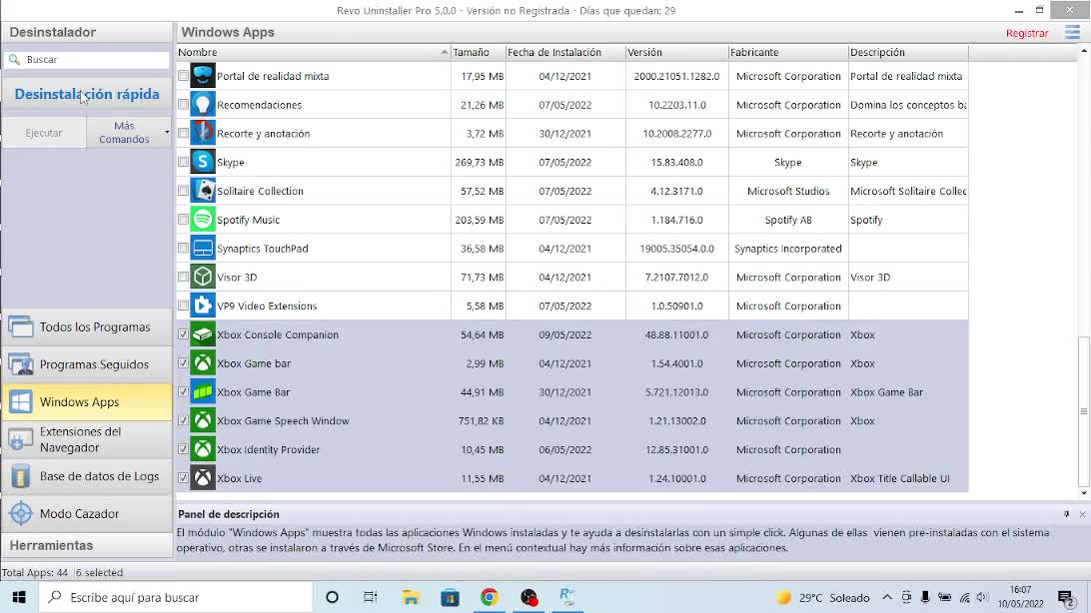Check the Portal de realidad mixta checkbox
Viewport: 1091px width, 613px height.
183,76
